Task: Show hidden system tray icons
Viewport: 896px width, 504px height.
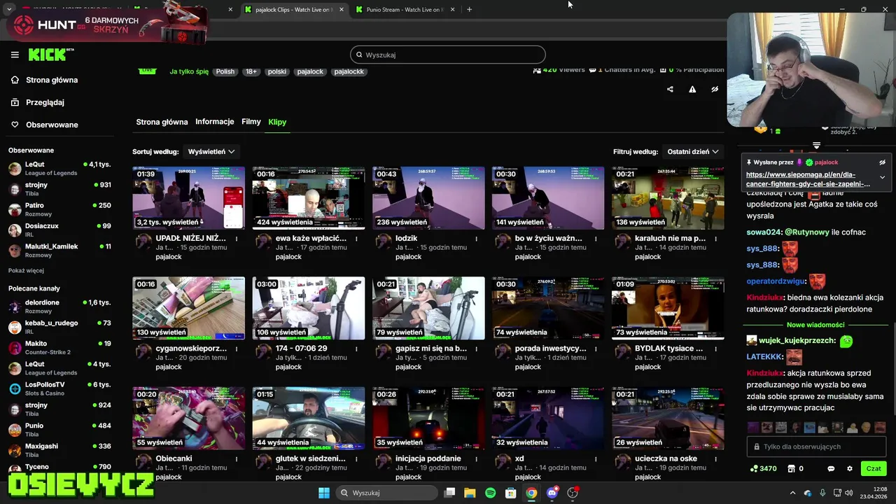Action: 792,493
